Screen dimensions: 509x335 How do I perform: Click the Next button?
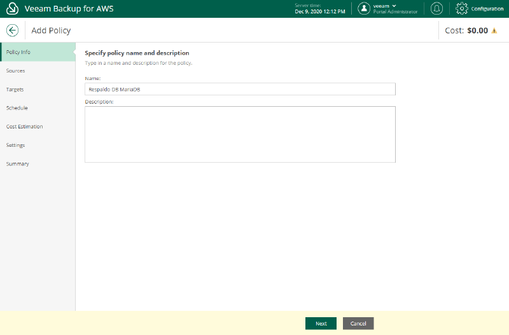coord(321,324)
